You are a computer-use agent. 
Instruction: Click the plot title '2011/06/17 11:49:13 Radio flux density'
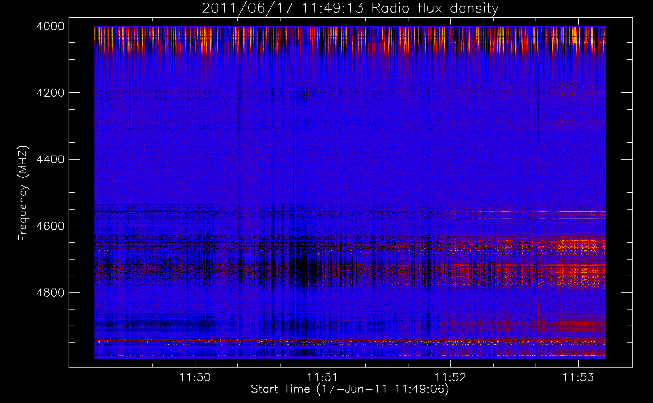[x=350, y=8]
